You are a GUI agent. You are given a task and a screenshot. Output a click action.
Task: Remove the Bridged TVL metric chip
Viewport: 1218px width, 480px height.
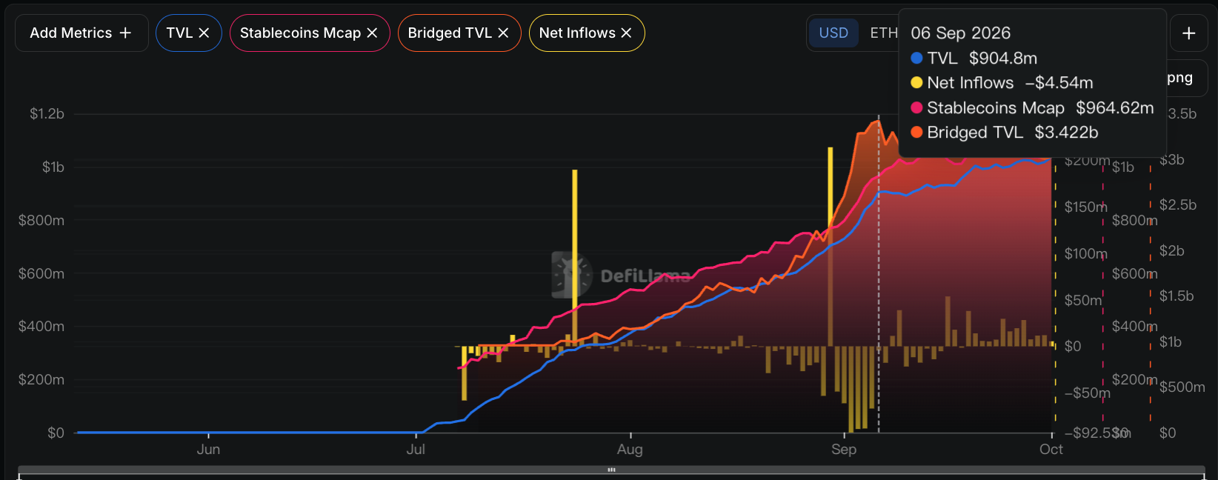(503, 33)
